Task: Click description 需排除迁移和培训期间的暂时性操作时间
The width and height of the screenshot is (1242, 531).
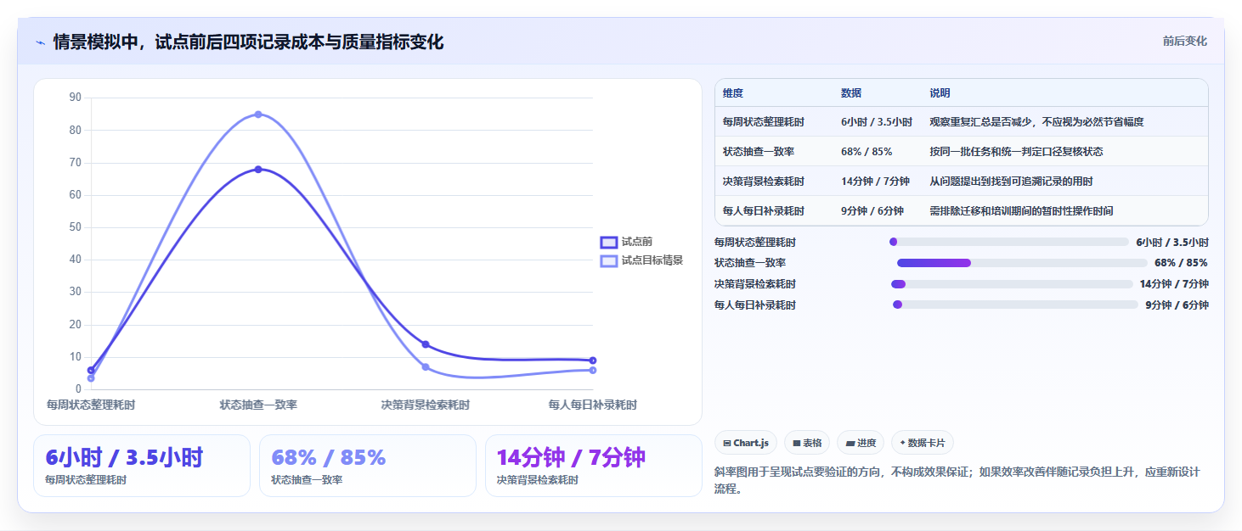Action: coord(1022,210)
